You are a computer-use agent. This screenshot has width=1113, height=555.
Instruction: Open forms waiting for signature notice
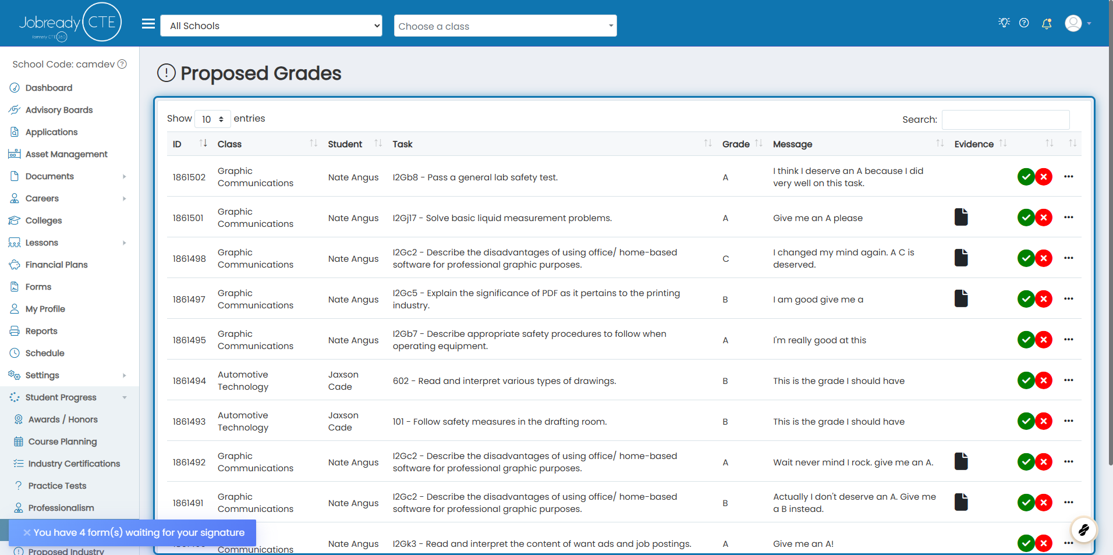(x=139, y=532)
